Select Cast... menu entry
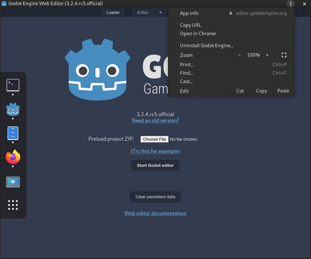Viewport: 311px width, 259px height. pos(231,81)
